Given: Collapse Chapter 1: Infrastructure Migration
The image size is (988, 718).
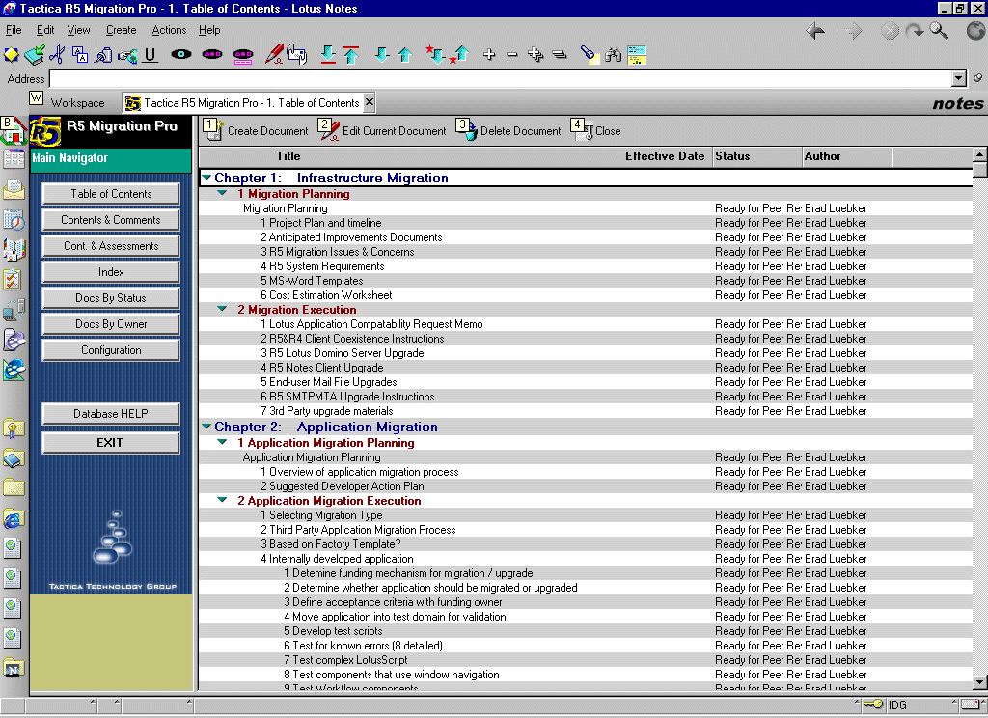Looking at the screenshot, I should pyautogui.click(x=206, y=178).
